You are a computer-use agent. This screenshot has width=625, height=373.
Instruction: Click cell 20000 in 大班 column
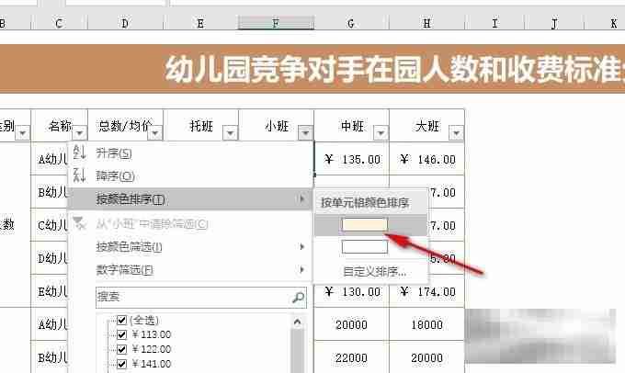426,358
